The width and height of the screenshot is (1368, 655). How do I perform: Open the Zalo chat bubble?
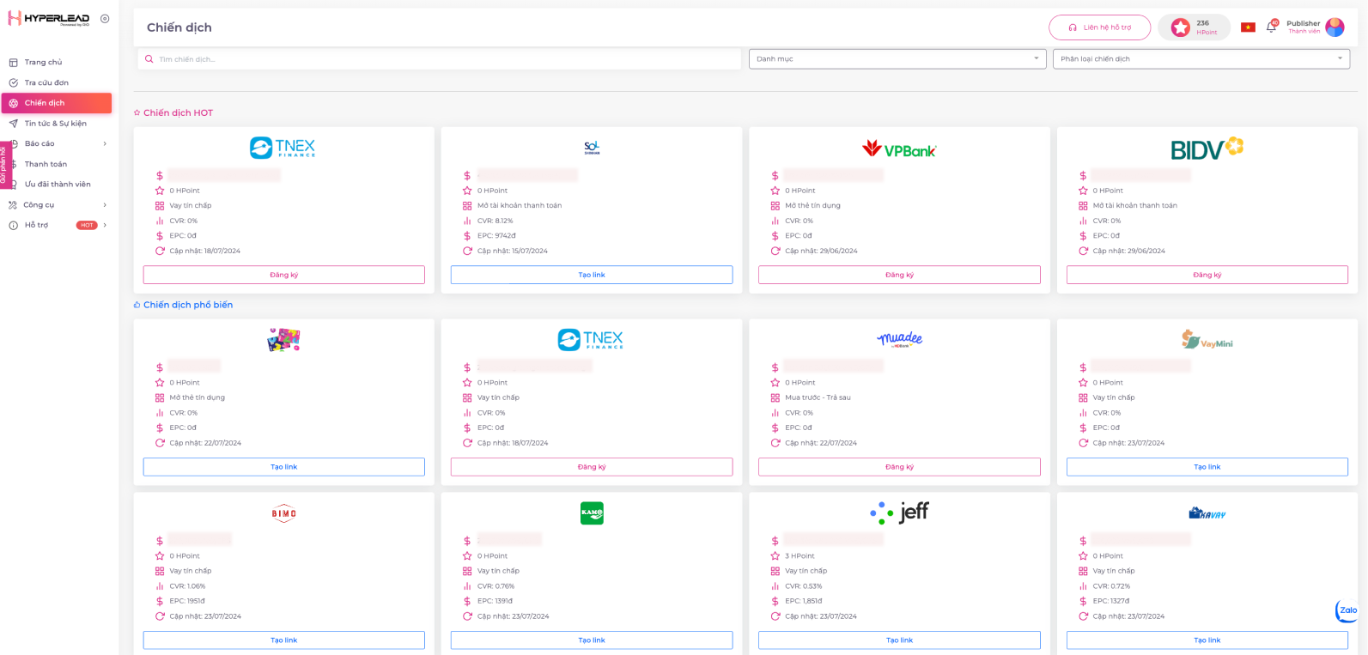[1348, 610]
